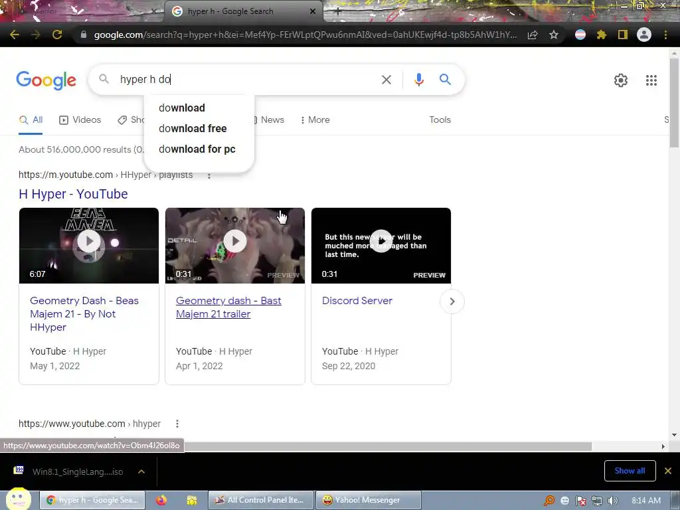Clear the search box with the X

pos(386,80)
